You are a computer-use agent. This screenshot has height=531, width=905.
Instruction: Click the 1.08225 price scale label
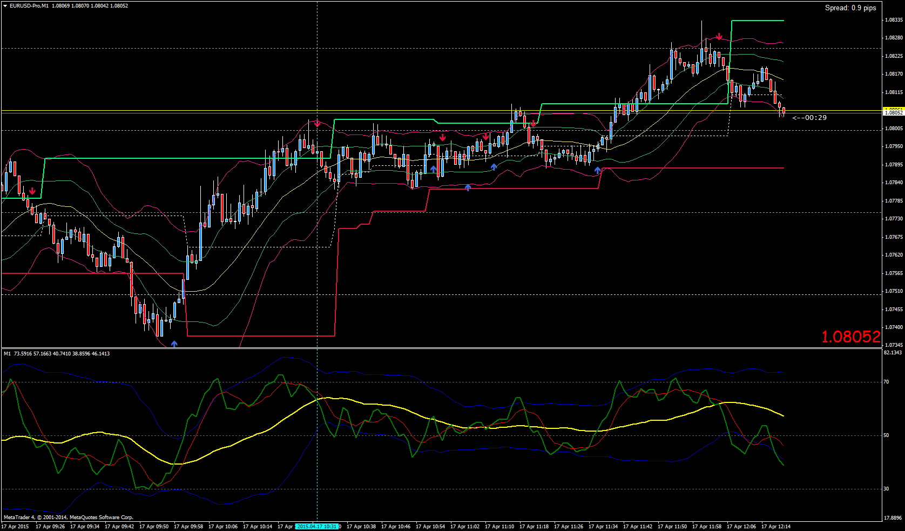[x=894, y=56]
